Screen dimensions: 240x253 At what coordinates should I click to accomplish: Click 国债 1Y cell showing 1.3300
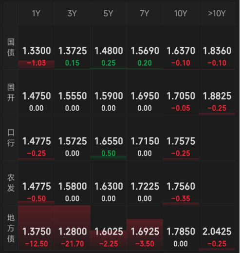point(36,47)
